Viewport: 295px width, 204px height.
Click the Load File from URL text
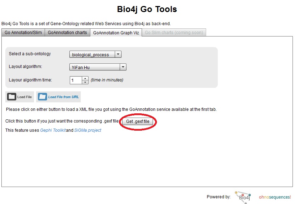[63, 97]
